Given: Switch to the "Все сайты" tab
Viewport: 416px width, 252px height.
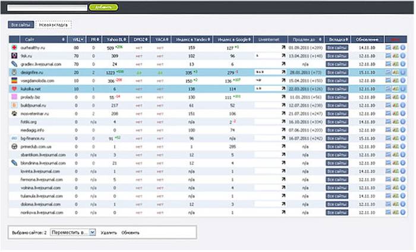Looking at the screenshot, I should point(21,25).
